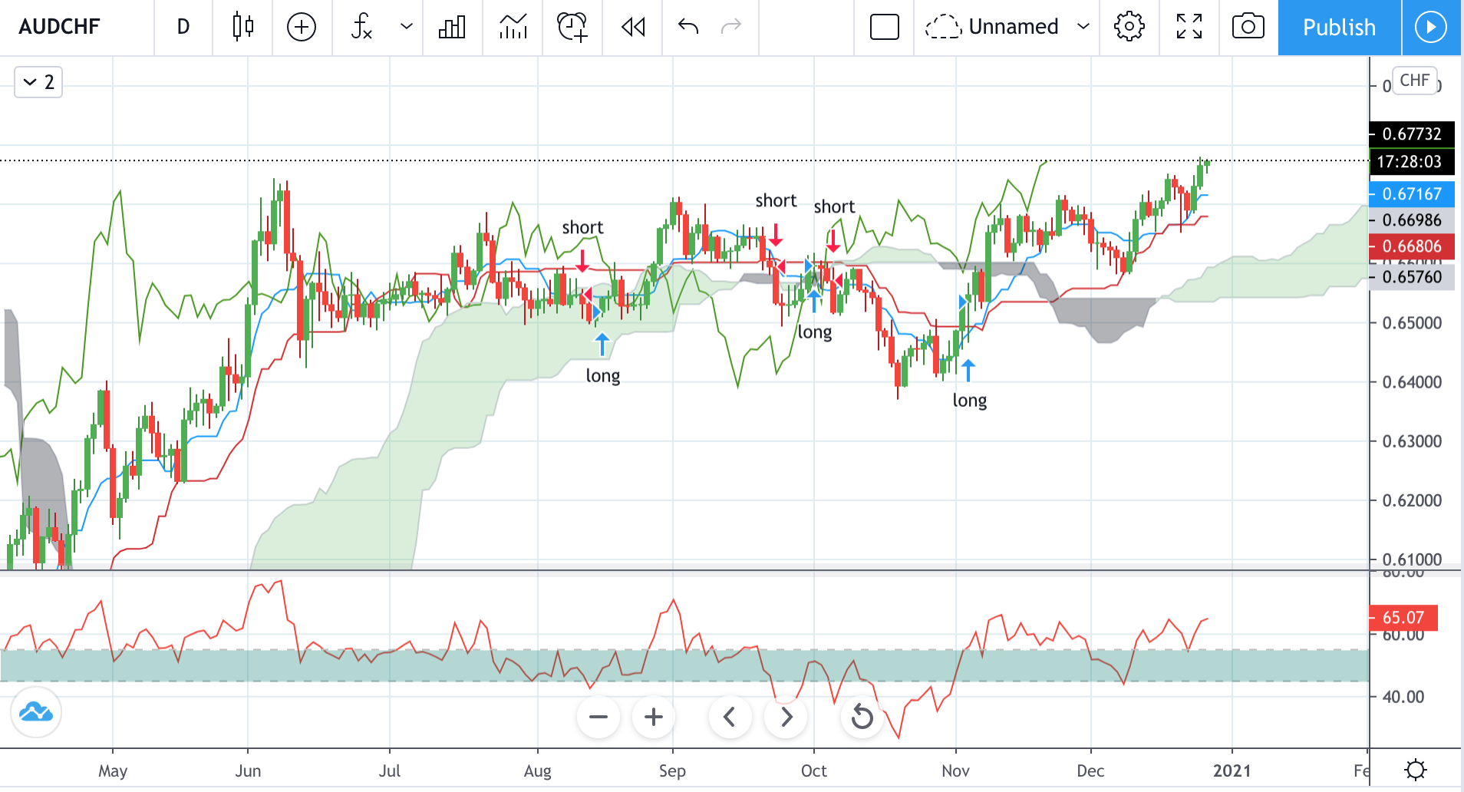The width and height of the screenshot is (1464, 792).
Task: Open the Unnamed layout cloud save
Action: click(991, 27)
